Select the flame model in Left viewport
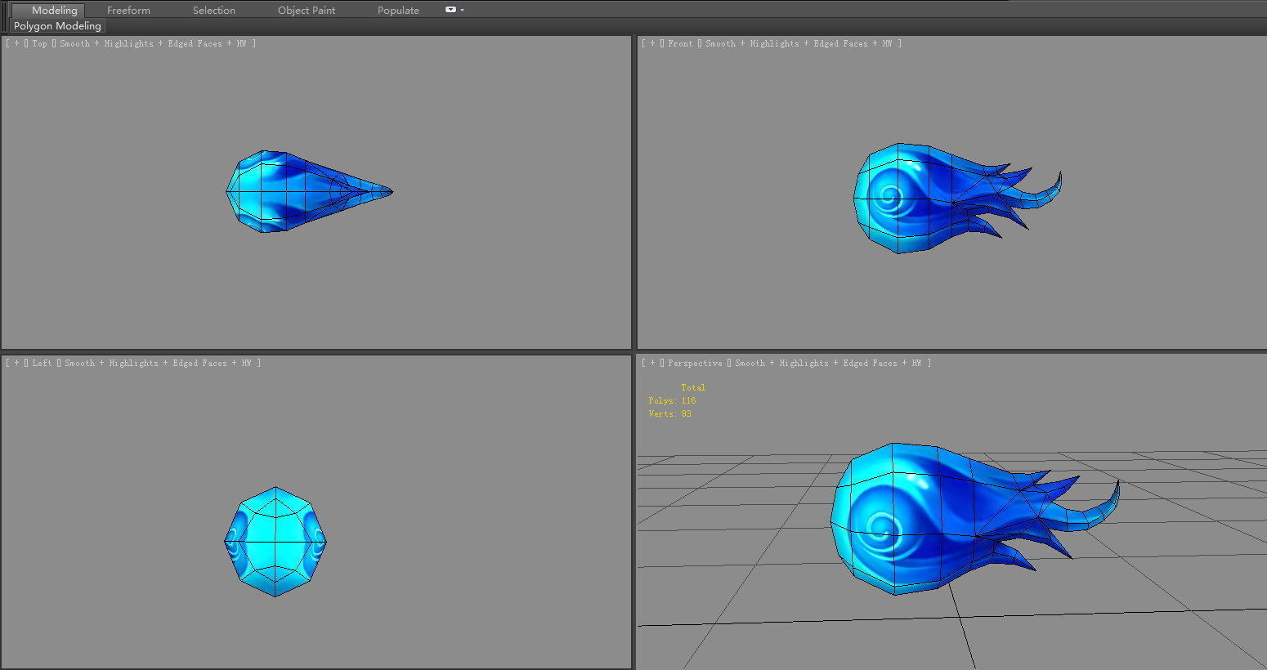Viewport: 1267px width, 670px height. coord(275,542)
